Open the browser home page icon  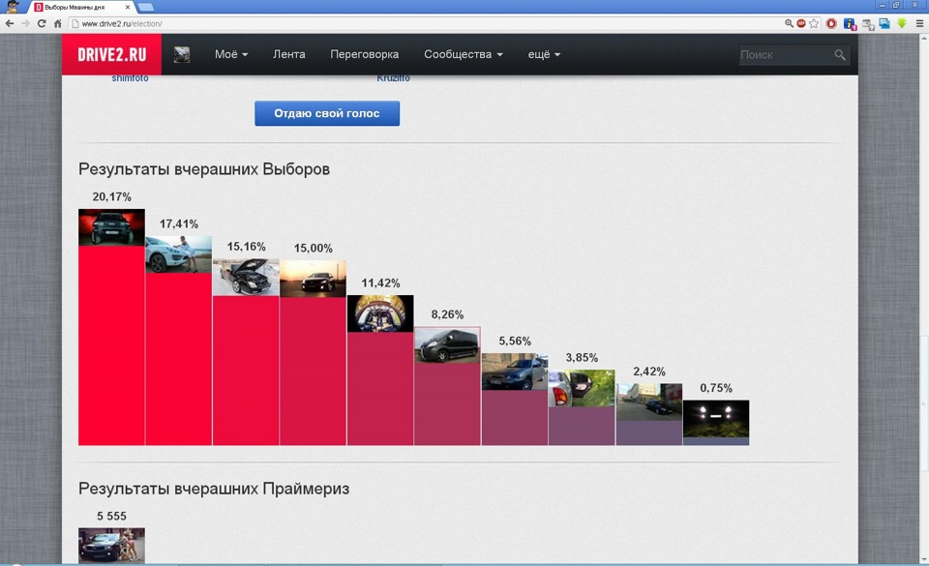pos(57,23)
